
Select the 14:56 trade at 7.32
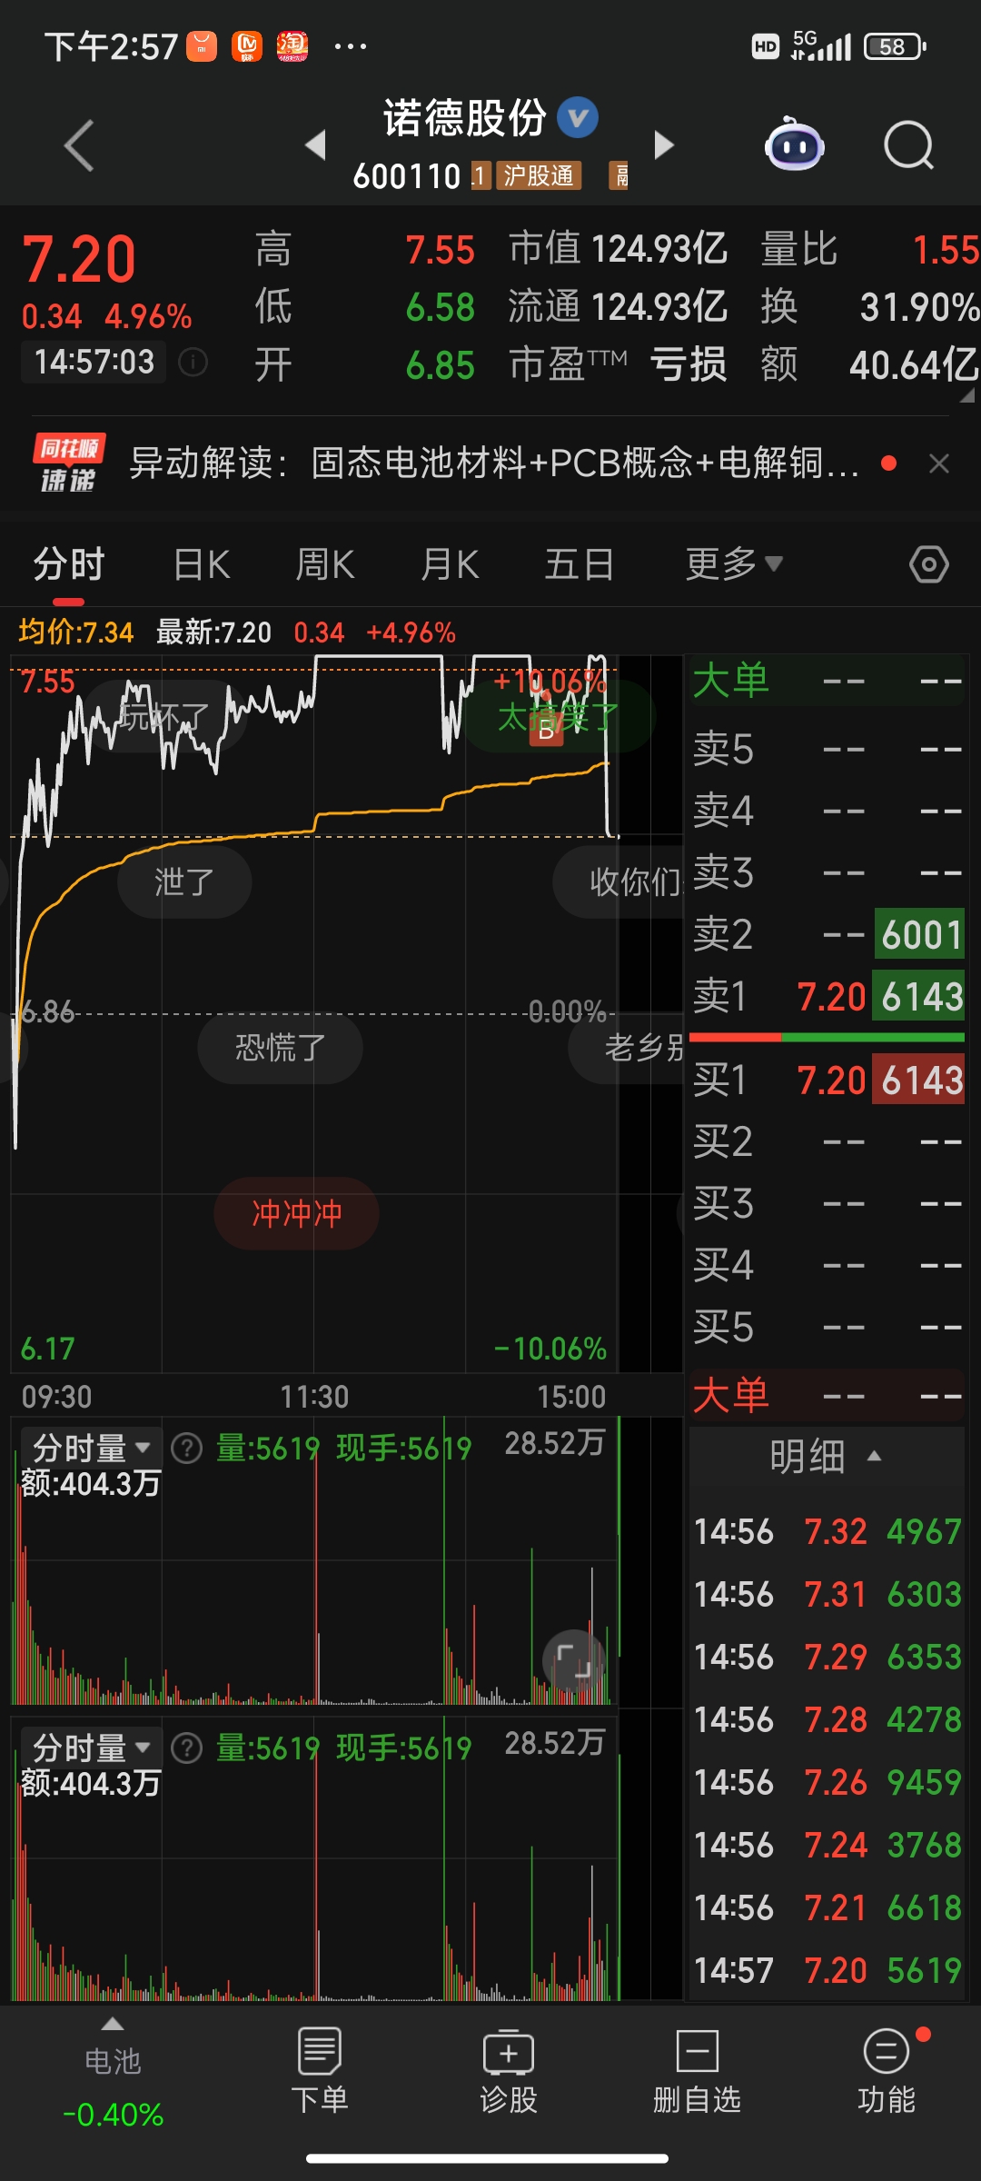click(x=827, y=1532)
